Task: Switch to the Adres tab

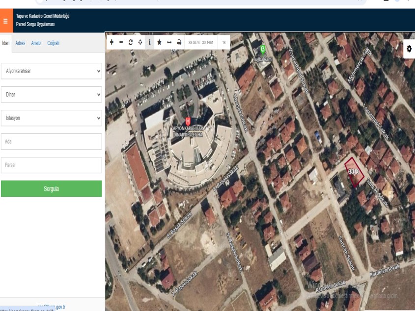Action: click(x=20, y=43)
